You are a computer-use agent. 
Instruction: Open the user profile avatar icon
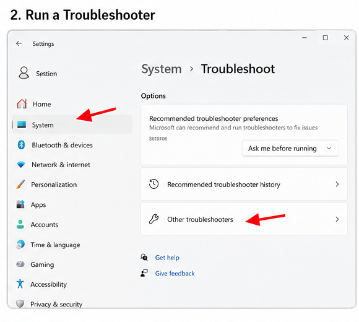[x=24, y=73]
